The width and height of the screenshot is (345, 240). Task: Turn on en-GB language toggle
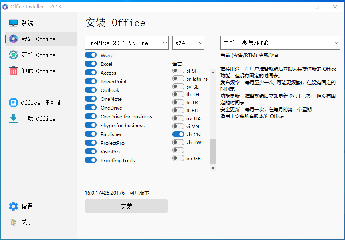[178, 158]
